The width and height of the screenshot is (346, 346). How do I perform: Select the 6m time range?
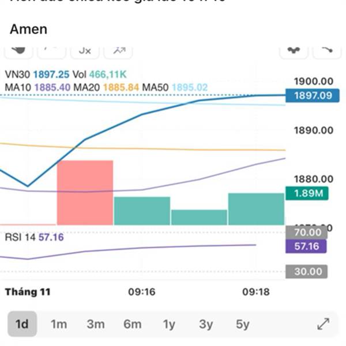[x=132, y=324]
